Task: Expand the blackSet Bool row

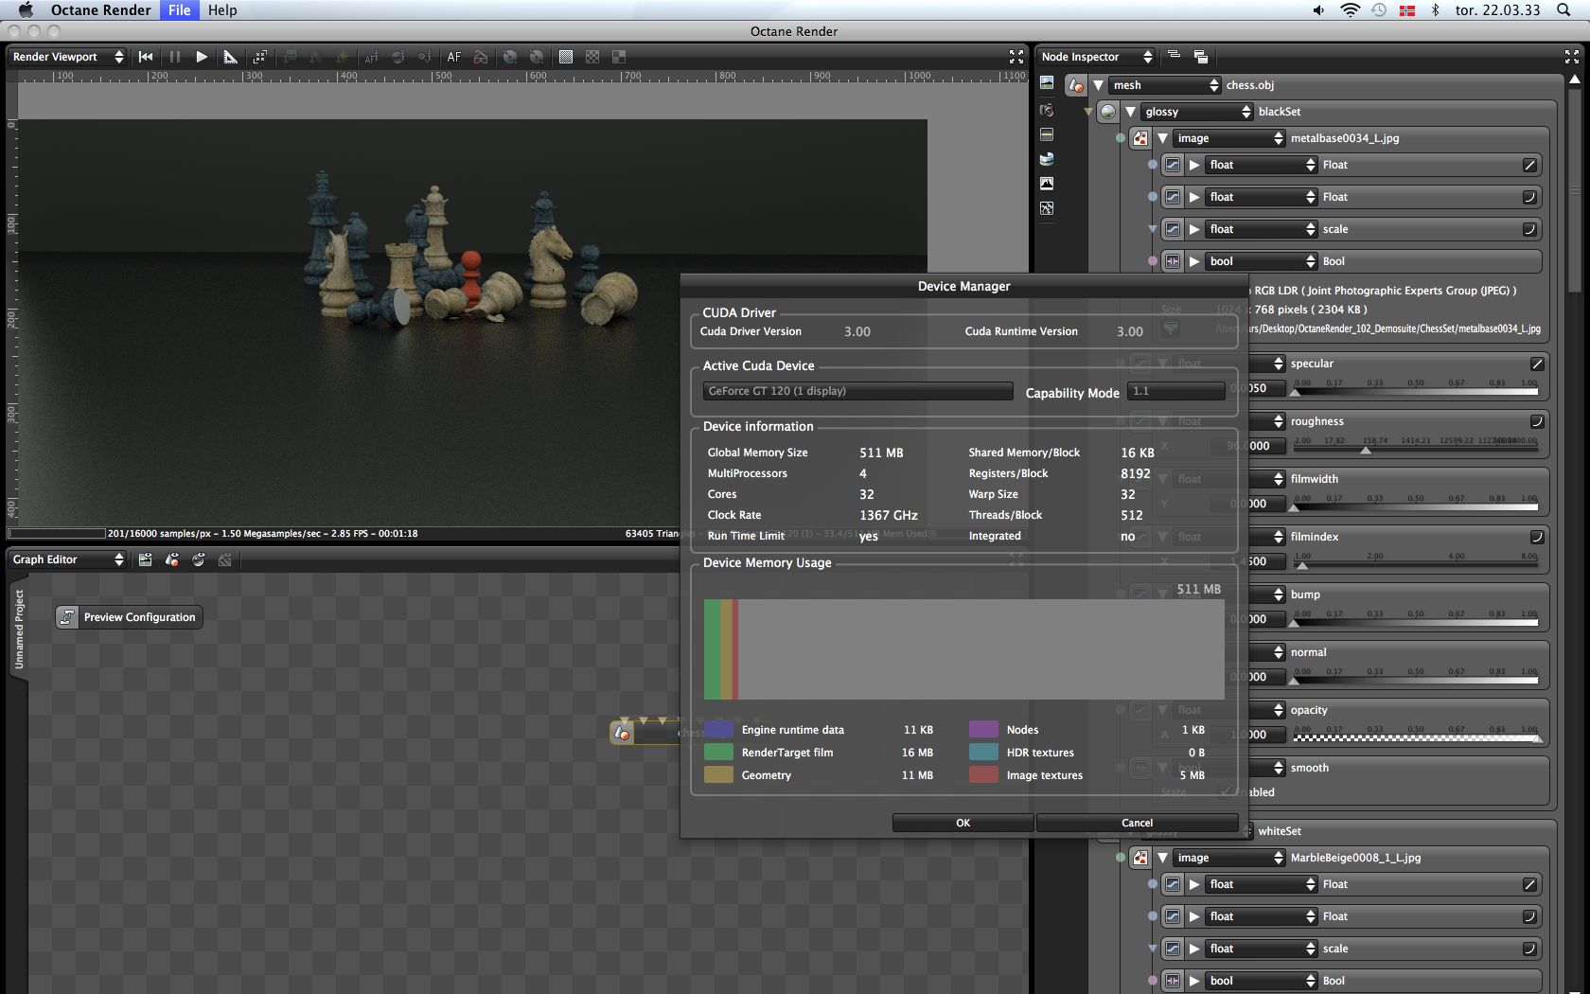Action: [1194, 261]
